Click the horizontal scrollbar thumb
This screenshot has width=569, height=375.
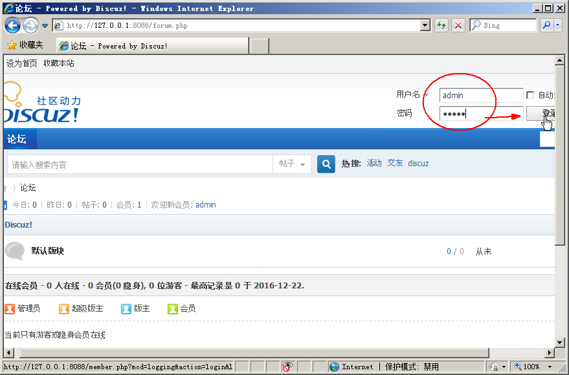[x=255, y=352]
